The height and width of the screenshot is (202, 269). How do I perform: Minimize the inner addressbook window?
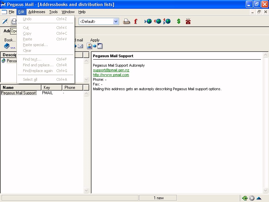(x=253, y=12)
